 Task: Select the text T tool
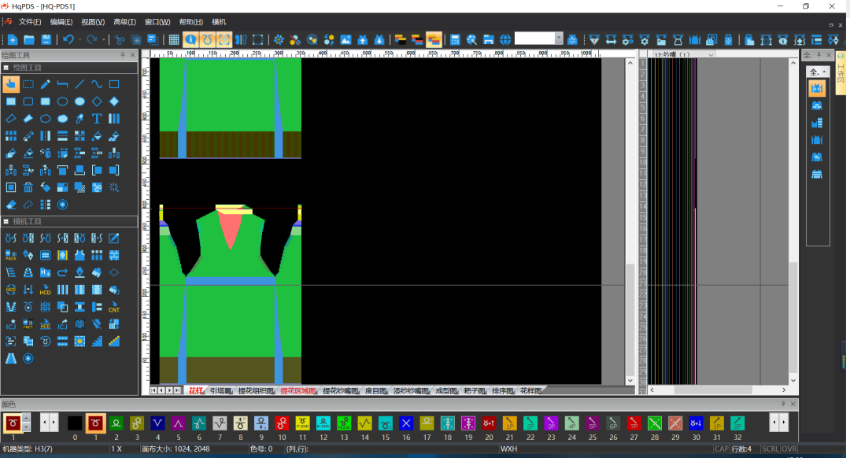tap(97, 119)
